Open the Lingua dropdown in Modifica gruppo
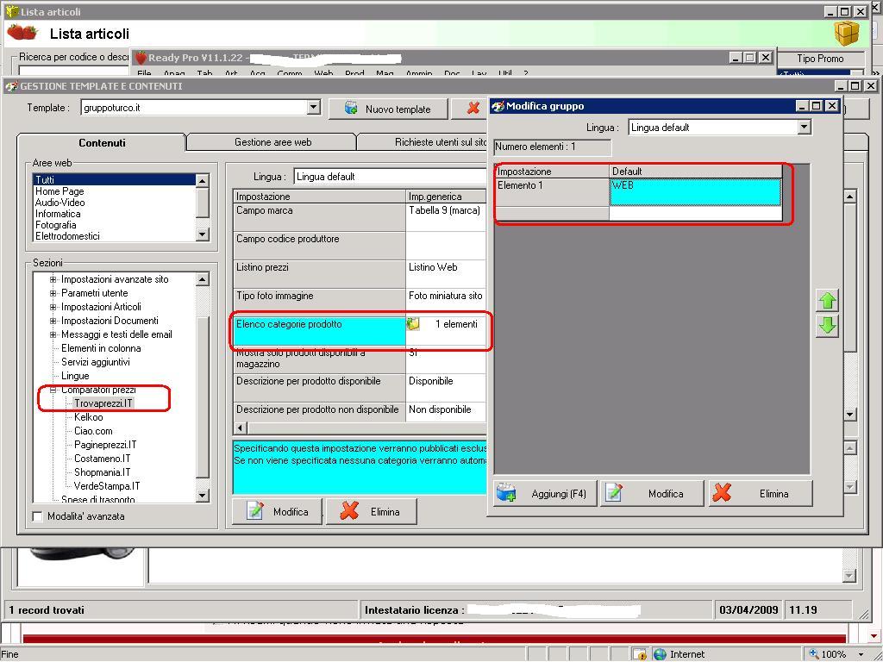Image resolution: width=883 pixels, height=662 pixels. [x=805, y=128]
